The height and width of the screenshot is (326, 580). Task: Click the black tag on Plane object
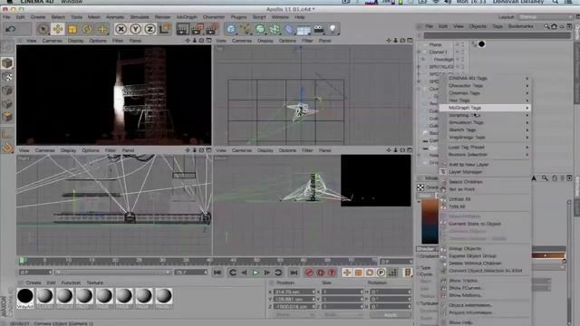click(x=481, y=44)
